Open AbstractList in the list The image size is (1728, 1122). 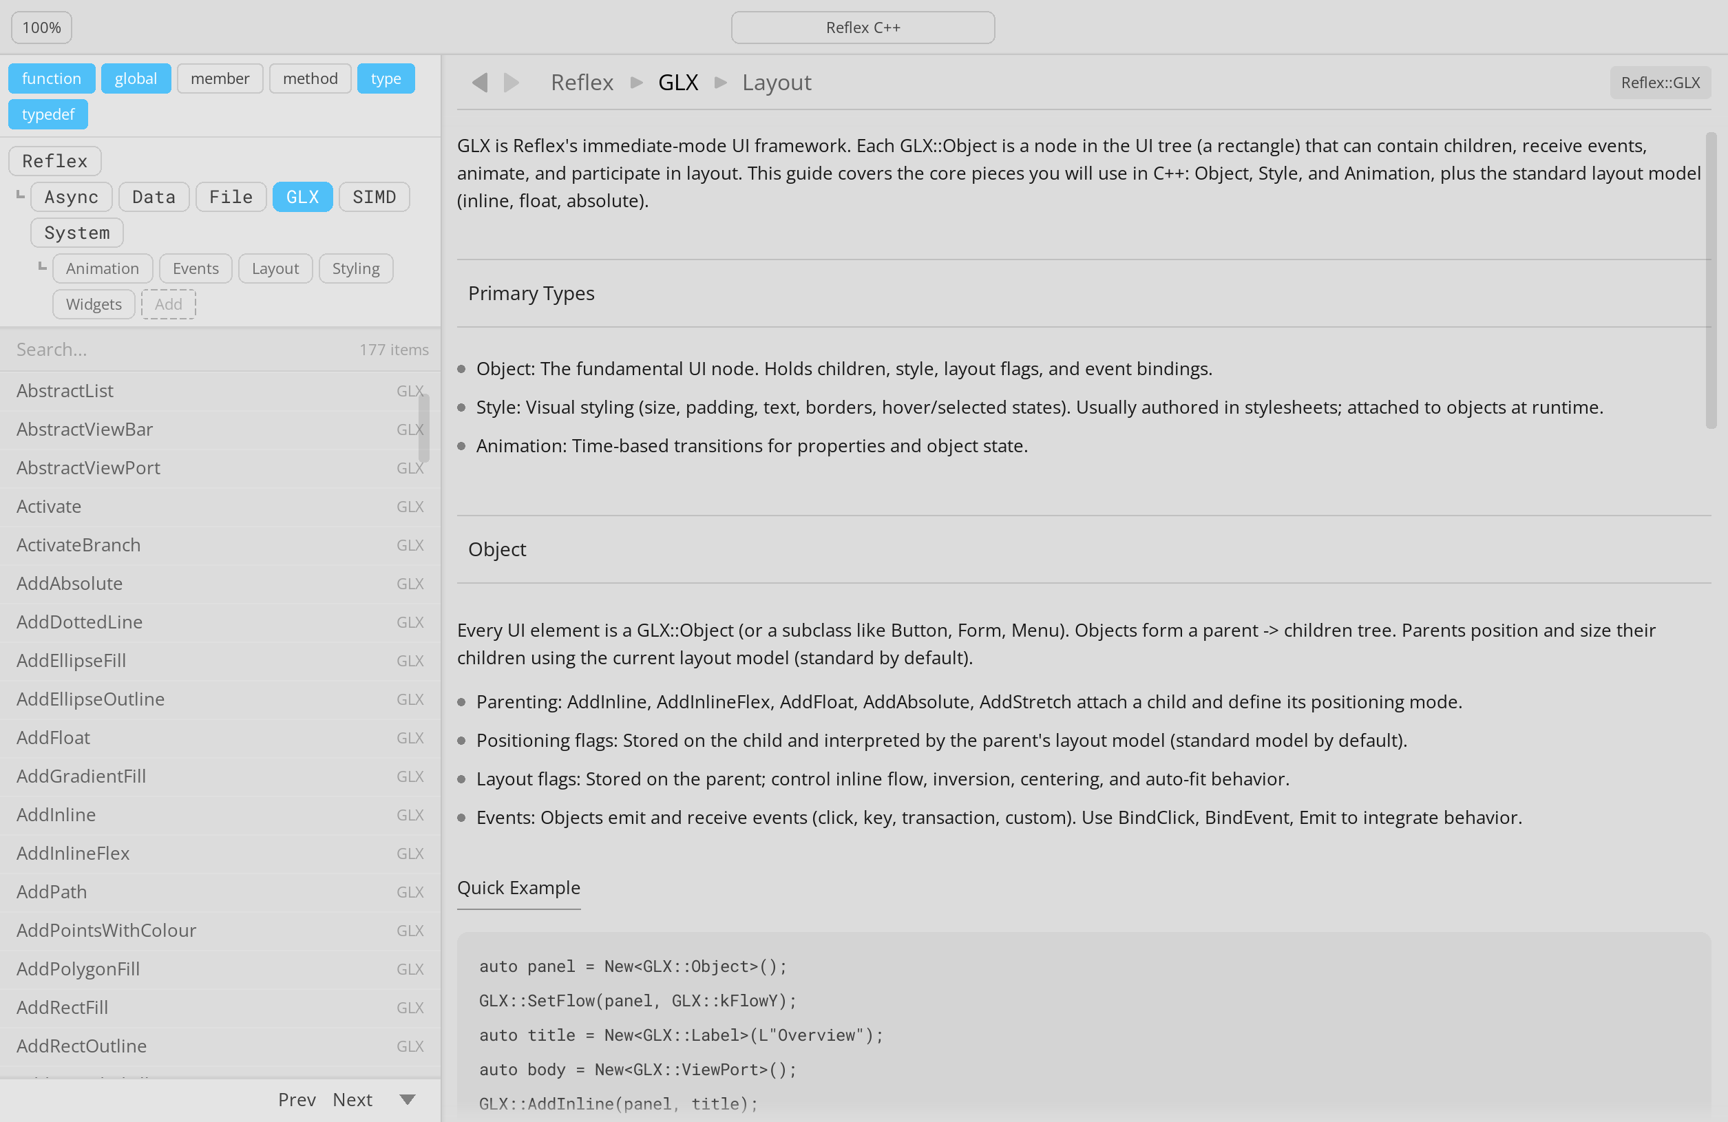point(220,390)
